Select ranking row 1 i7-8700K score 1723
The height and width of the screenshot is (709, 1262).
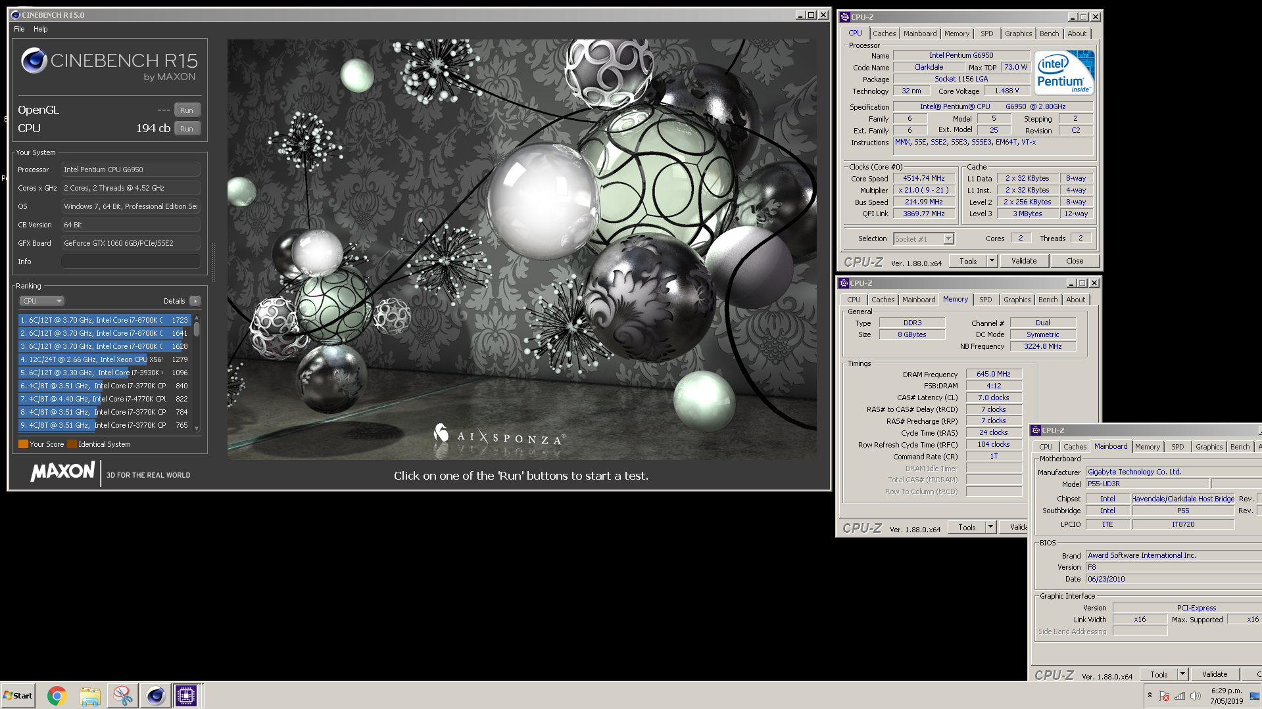pos(105,320)
